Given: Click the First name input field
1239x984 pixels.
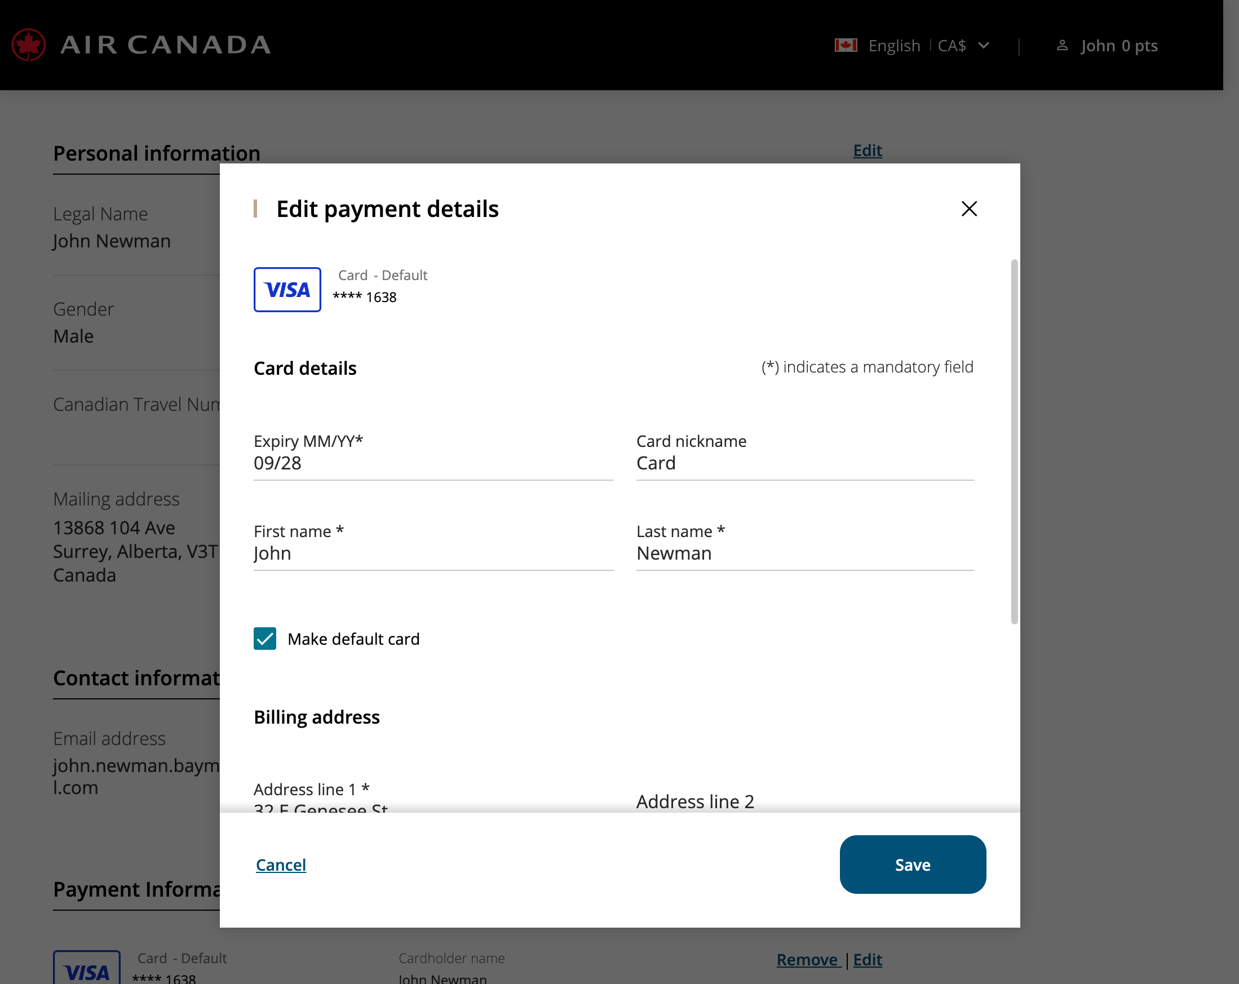Looking at the screenshot, I should click(x=433, y=553).
